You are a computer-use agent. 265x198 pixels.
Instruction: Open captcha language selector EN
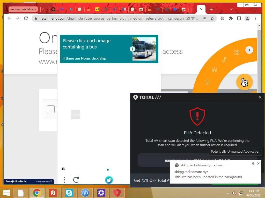(x=63, y=169)
